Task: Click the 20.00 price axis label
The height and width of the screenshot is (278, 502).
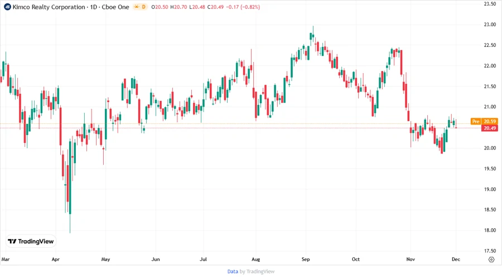Action: pyautogui.click(x=490, y=148)
